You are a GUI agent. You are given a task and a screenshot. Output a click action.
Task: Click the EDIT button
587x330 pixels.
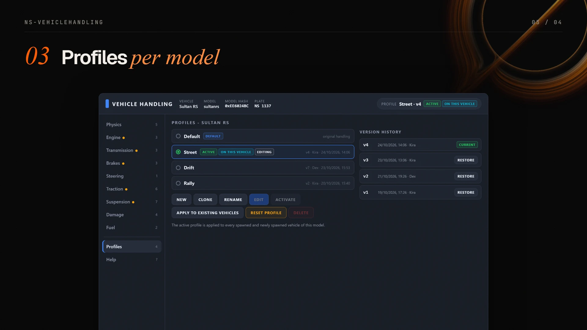(259, 200)
